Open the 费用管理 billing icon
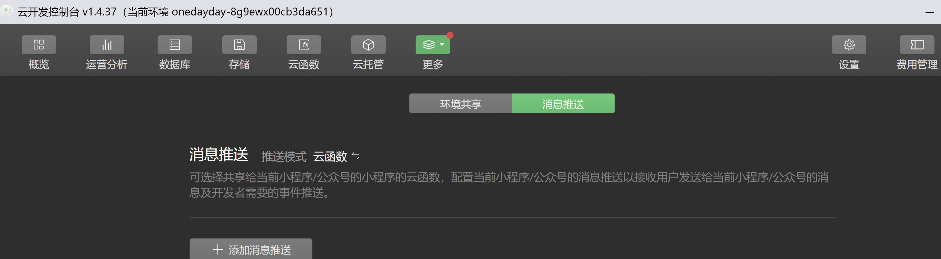 pyautogui.click(x=917, y=45)
